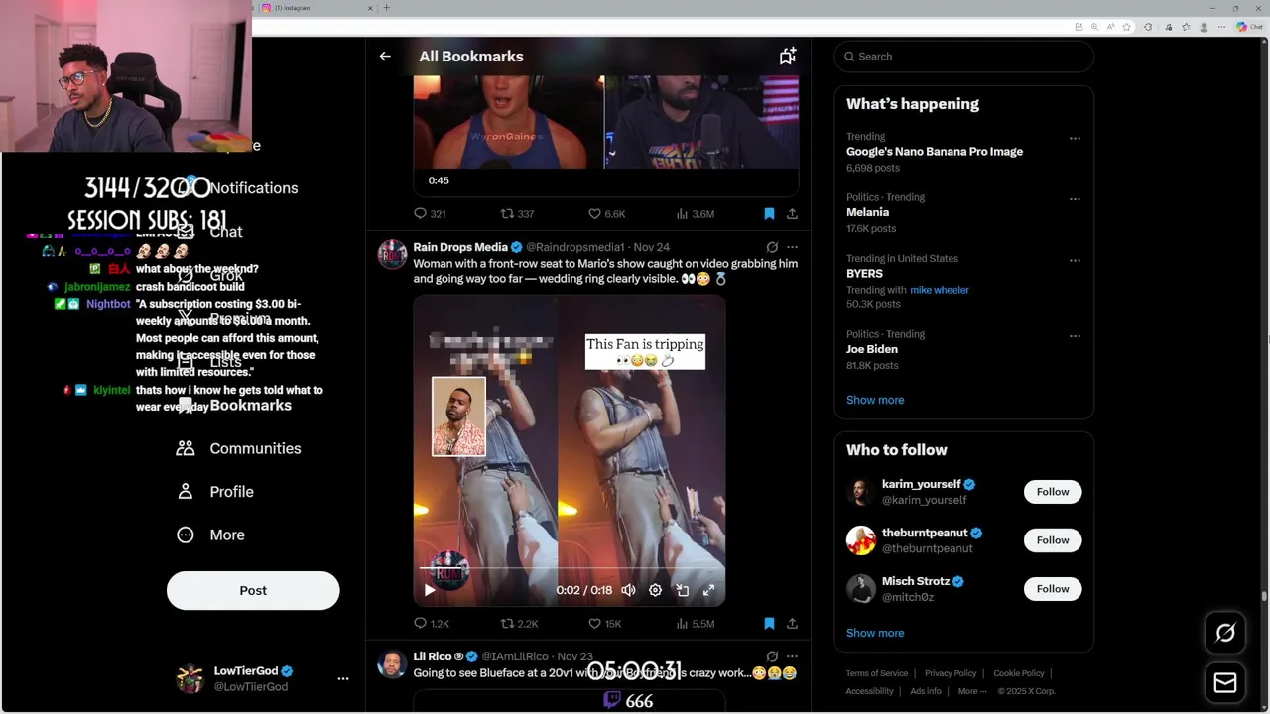Open the bookmark folder add icon
This screenshot has height=714, width=1270.
(x=788, y=57)
